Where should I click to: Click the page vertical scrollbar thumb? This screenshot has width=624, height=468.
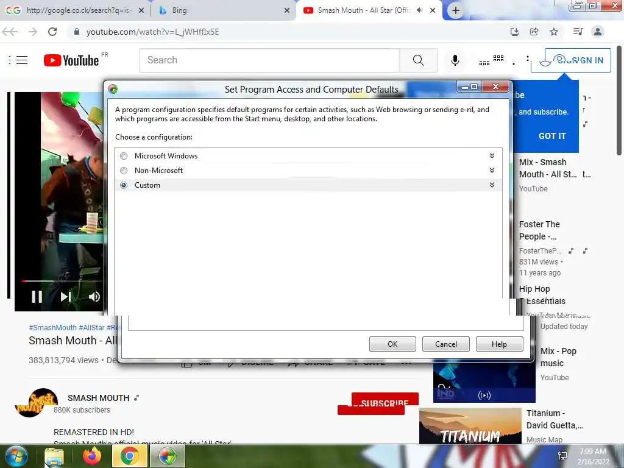tap(619, 99)
